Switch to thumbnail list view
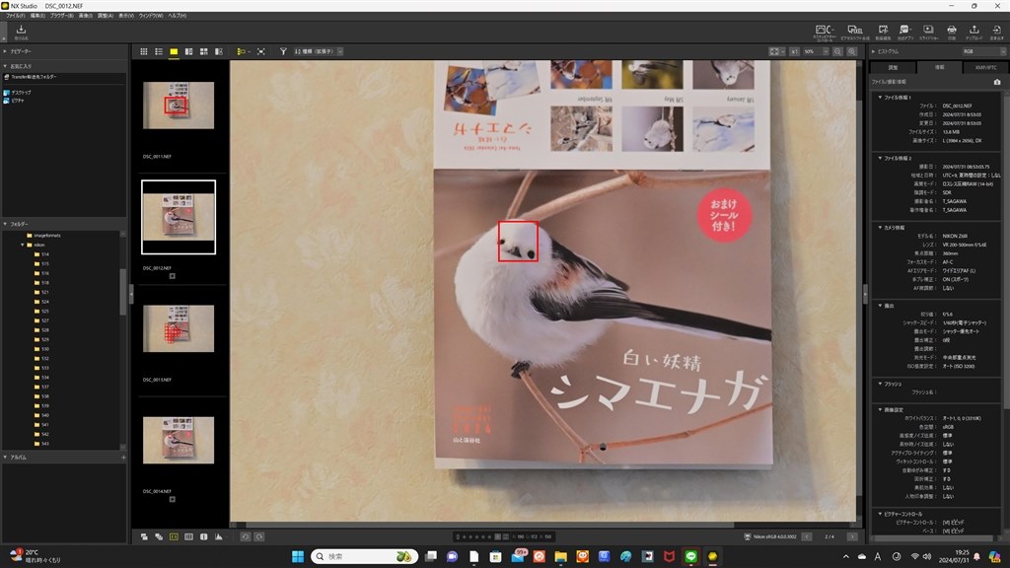Image resolution: width=1010 pixels, height=568 pixels. (x=159, y=51)
